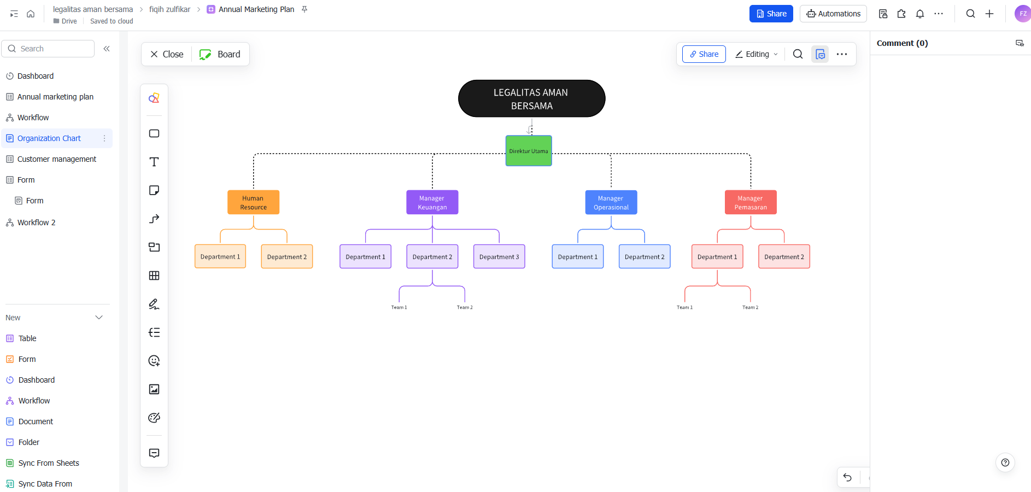Open the Mind map tool
Image resolution: width=1031 pixels, height=492 pixels.
pos(154,332)
